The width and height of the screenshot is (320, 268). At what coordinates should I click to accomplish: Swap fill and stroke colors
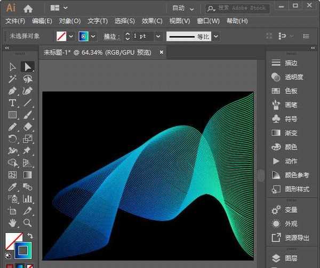click(30, 236)
